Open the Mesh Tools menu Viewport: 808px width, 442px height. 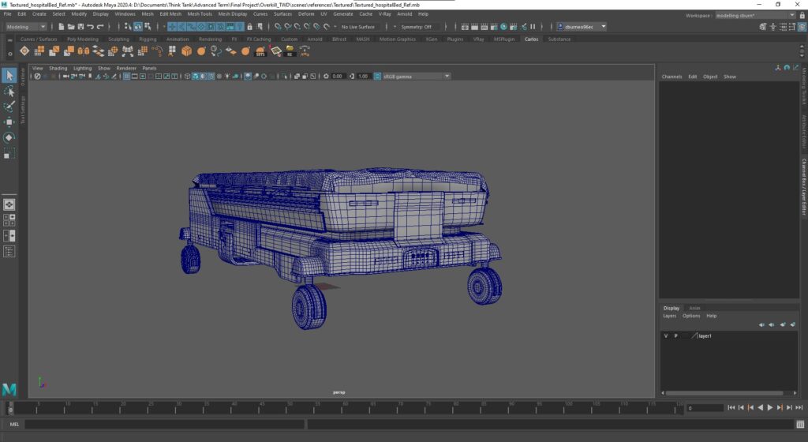click(x=200, y=14)
